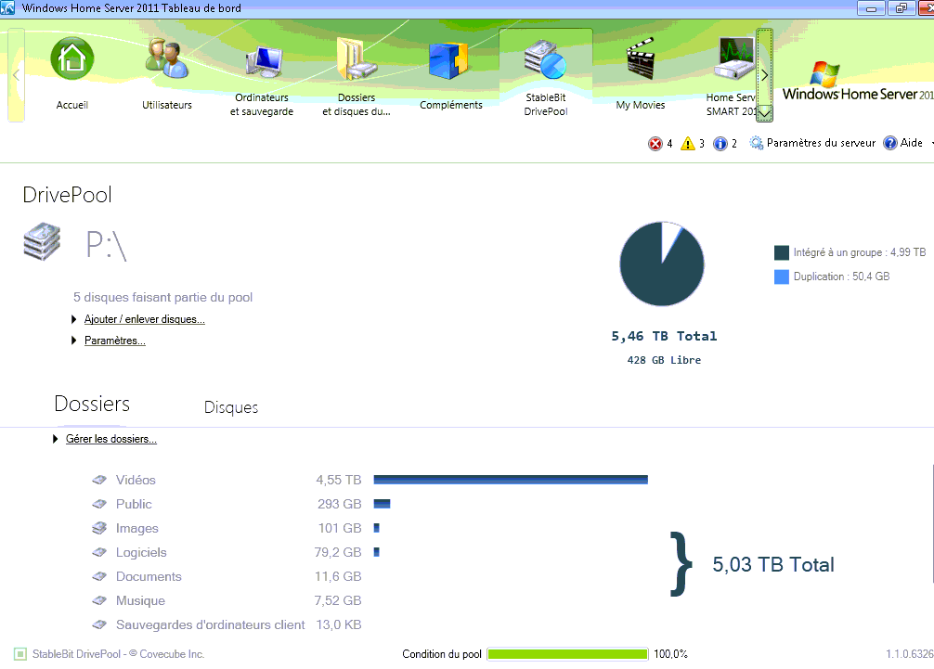Open the Paramètres link
Viewport: 934px width, 669px height.
[x=115, y=341]
